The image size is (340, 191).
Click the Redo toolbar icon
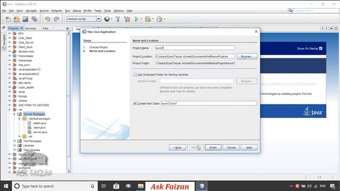click(x=56, y=19)
